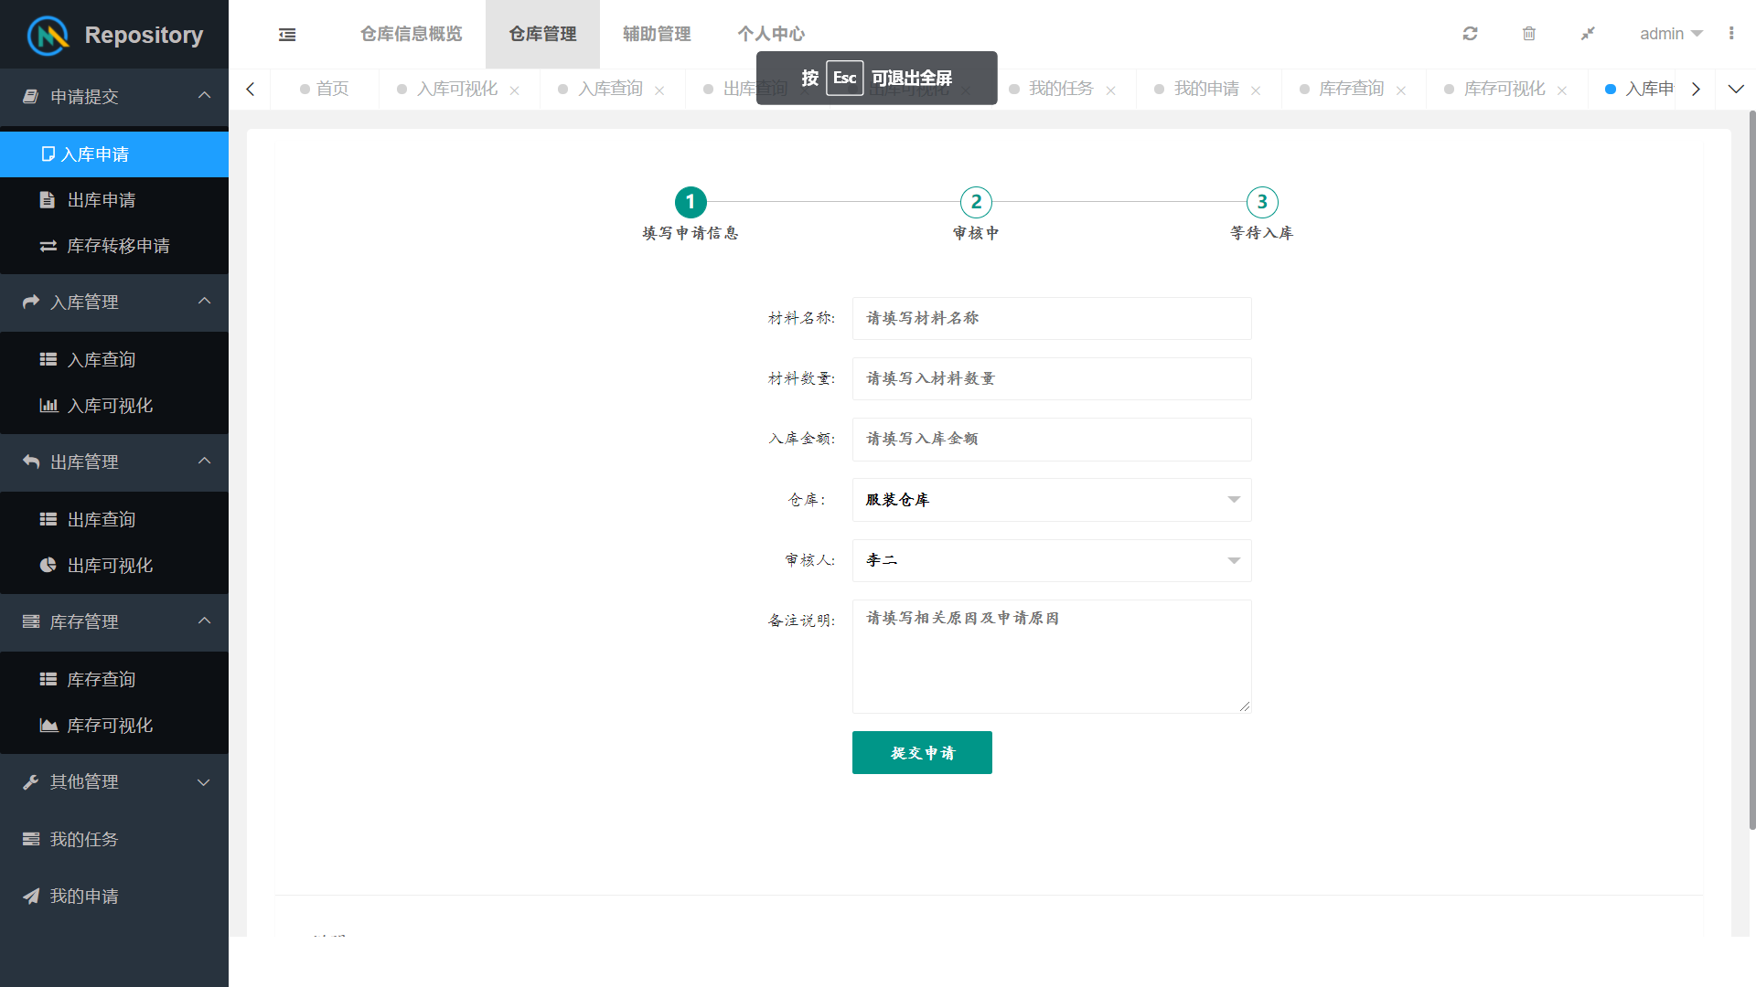This screenshot has width=1756, height=987.
Task: Click step 2 审核中 circle
Action: pos(976,202)
